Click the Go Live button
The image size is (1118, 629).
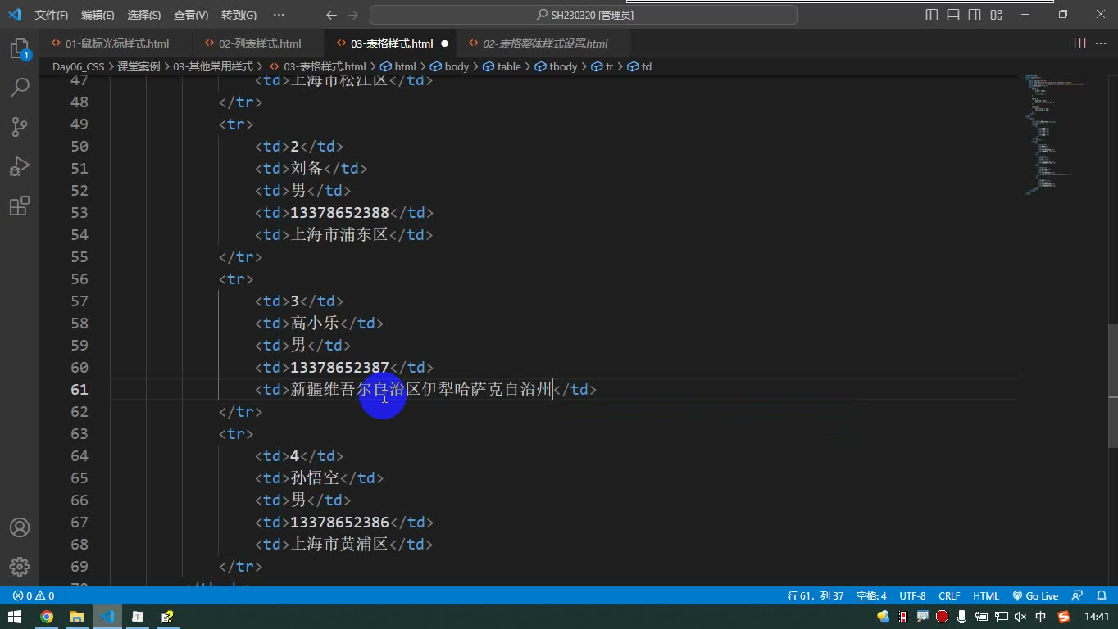[x=1035, y=596]
